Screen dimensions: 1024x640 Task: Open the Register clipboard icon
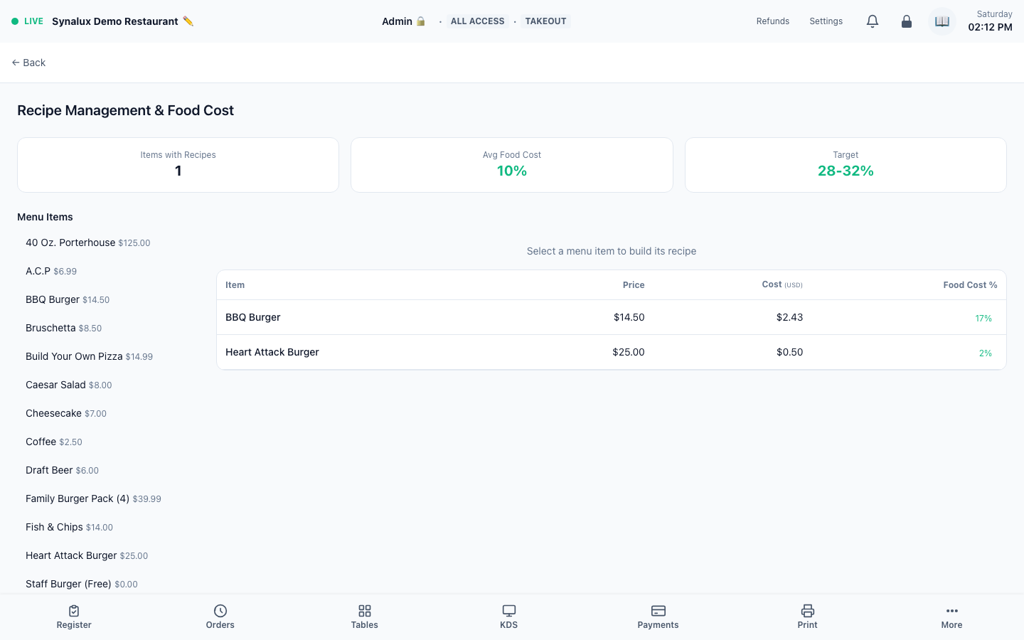(74, 611)
